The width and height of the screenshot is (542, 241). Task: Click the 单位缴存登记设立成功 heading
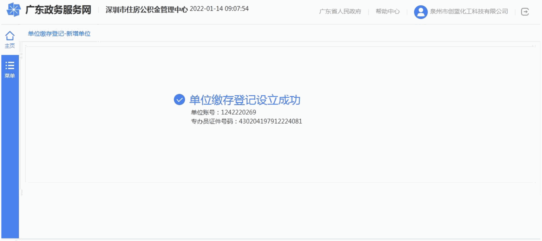(245, 100)
